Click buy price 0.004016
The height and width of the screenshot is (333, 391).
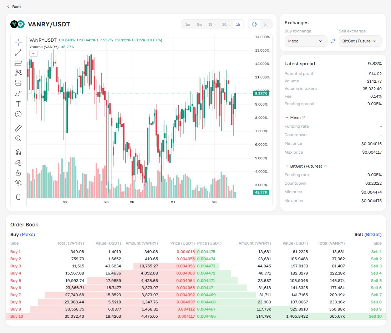pos(186,252)
